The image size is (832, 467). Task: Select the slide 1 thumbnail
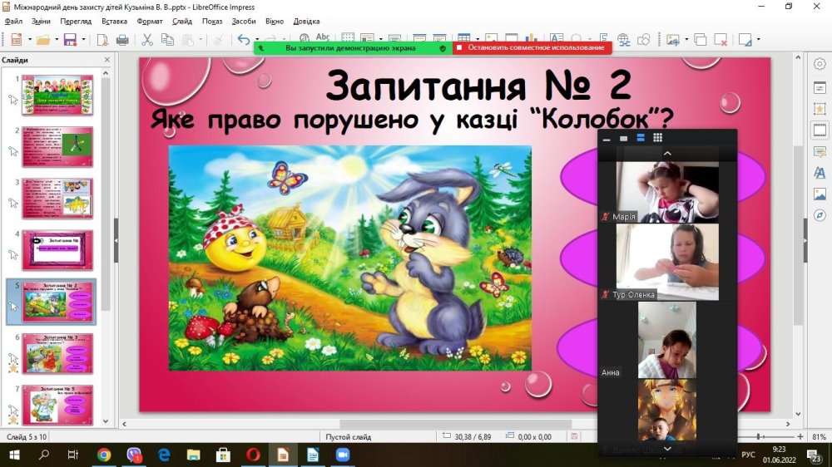tap(57, 95)
